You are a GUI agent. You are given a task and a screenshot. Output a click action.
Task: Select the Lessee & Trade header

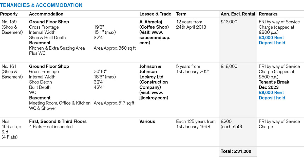[x=155, y=14]
